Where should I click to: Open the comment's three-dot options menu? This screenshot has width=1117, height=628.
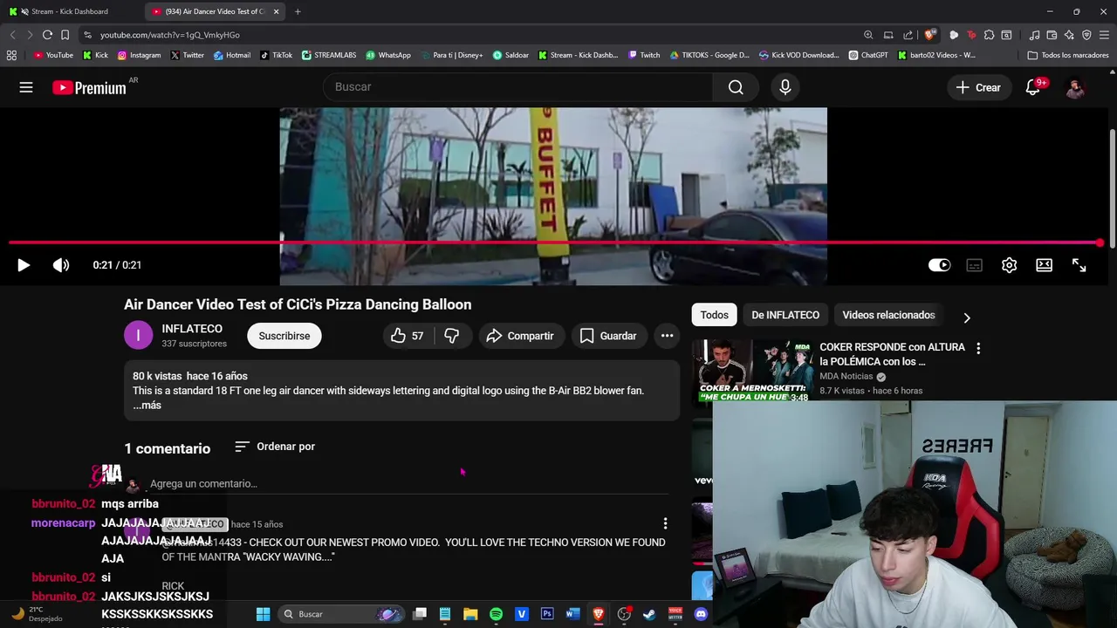pos(665,523)
